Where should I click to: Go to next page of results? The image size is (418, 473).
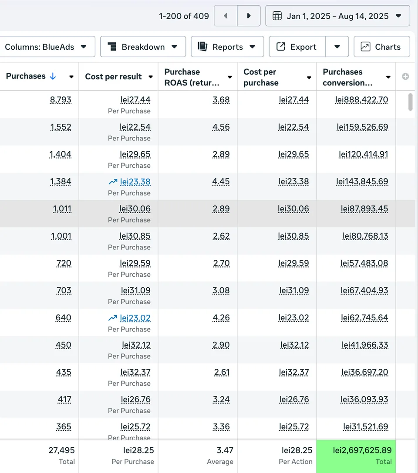249,16
